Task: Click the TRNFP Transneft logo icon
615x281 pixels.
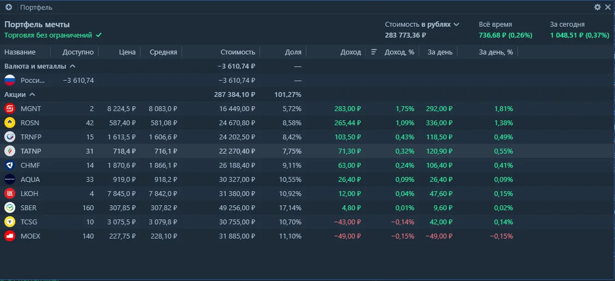Action: point(10,137)
